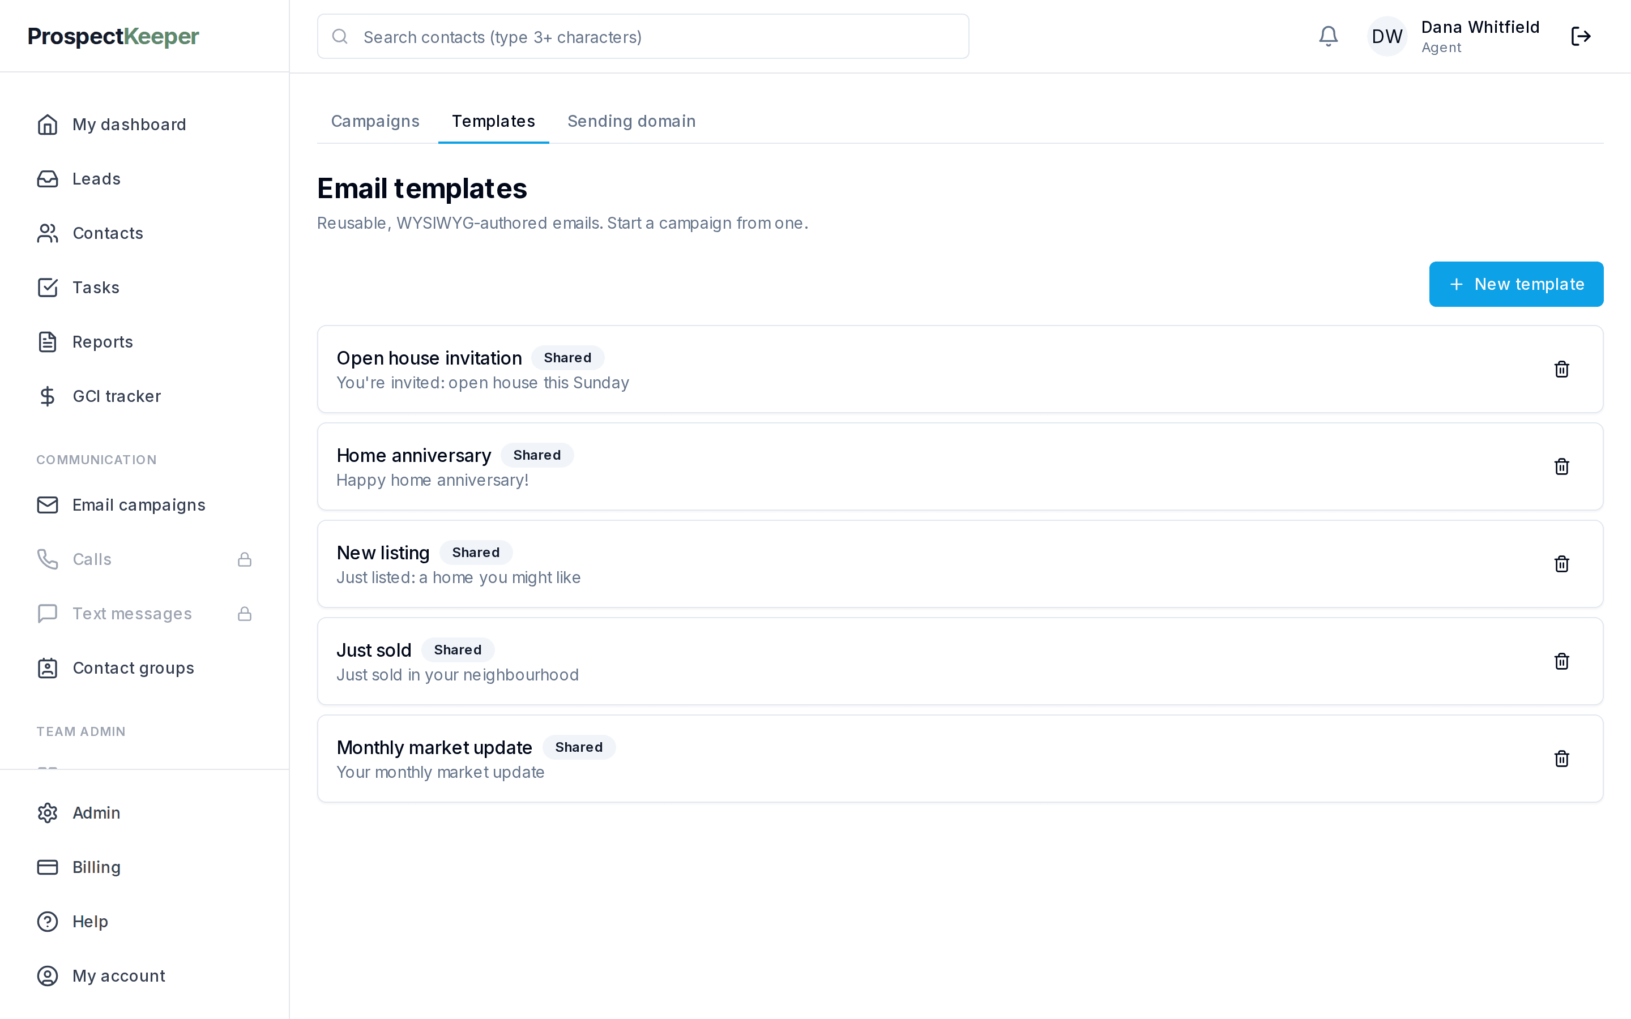Open the New listing template
Viewport: 1631px width, 1019px height.
tap(960, 564)
